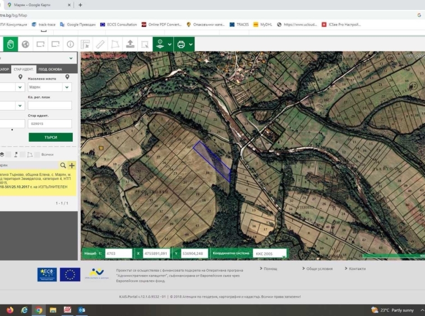Open the Населено място dropdown
Image resolution: width=425 pixels, height=316 pixels.
(49, 87)
